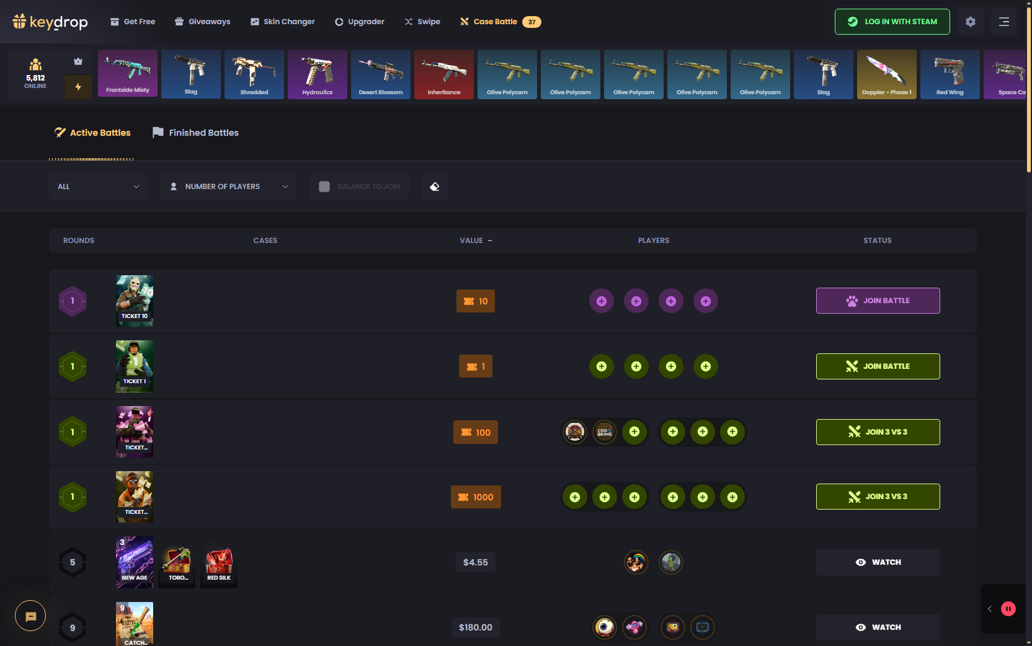Join the 1-ticket battle
The height and width of the screenshot is (646, 1032).
[878, 366]
